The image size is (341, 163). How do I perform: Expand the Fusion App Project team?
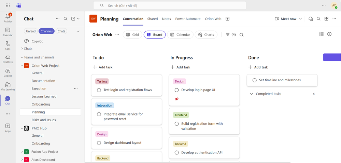pyautogui.click(x=22, y=152)
